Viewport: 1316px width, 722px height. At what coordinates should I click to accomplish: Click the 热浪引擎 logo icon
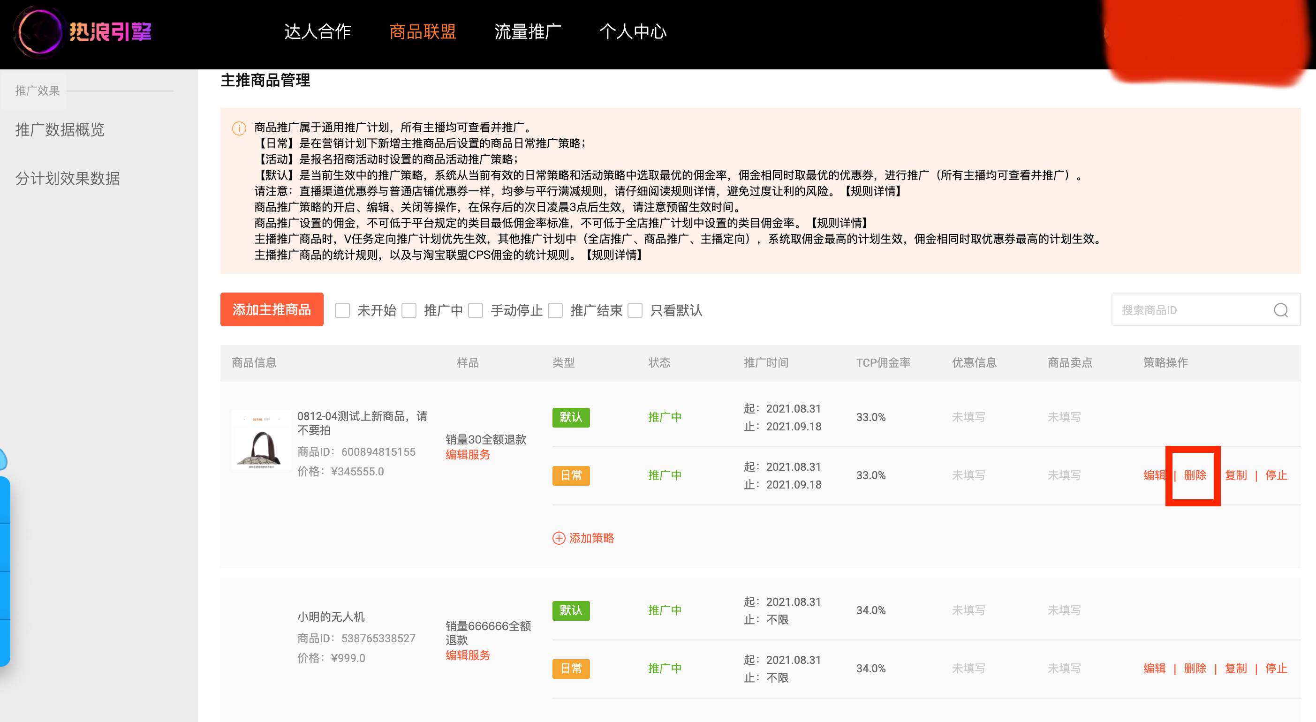(x=39, y=32)
